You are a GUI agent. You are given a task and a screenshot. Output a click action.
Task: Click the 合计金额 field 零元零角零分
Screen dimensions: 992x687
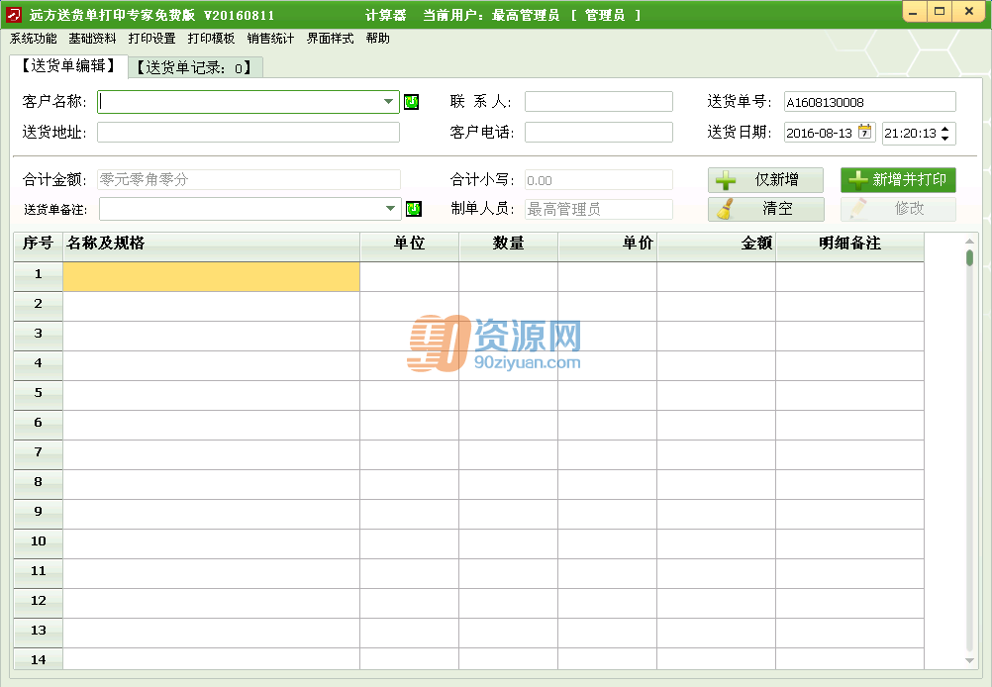point(248,179)
